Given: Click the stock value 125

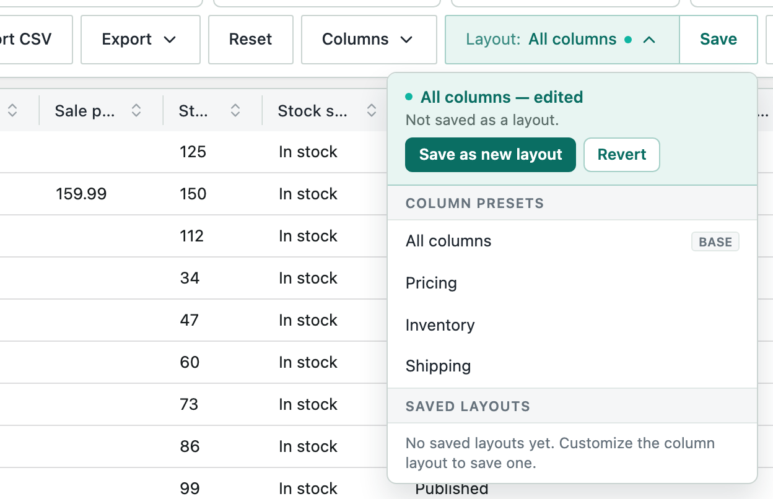Looking at the screenshot, I should click(193, 152).
